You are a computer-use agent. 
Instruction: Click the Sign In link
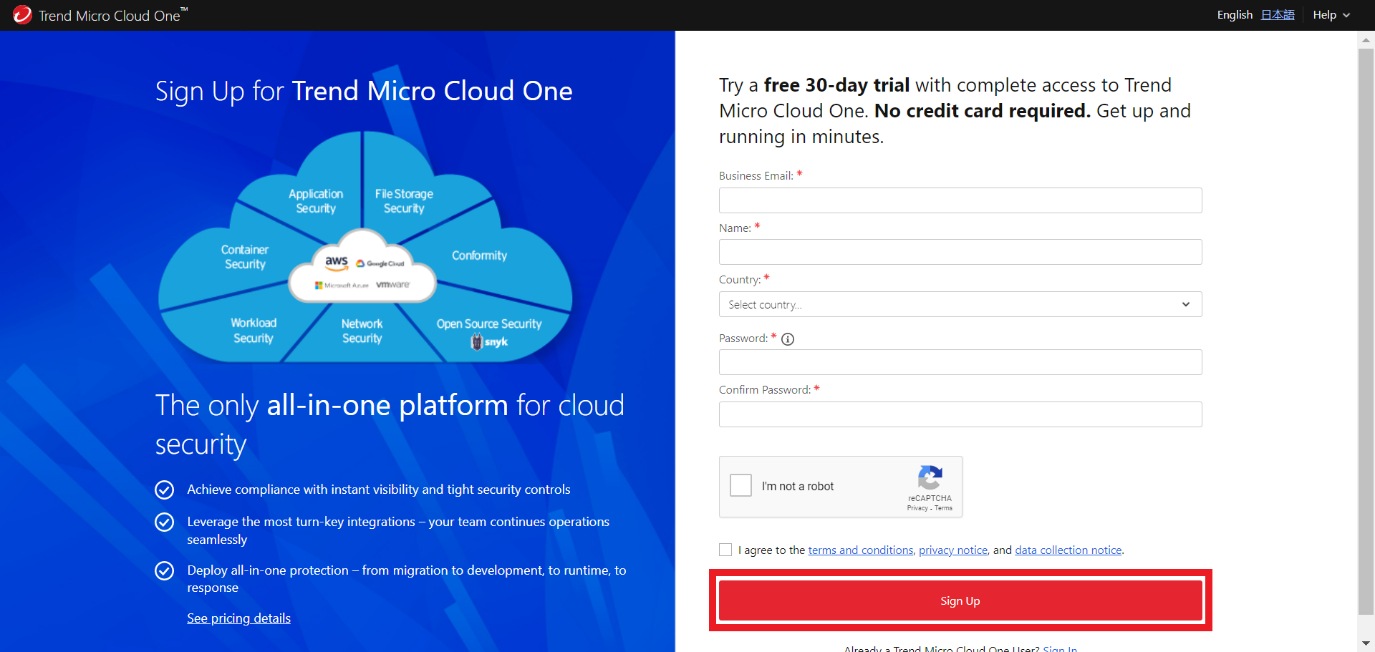coord(1060,648)
